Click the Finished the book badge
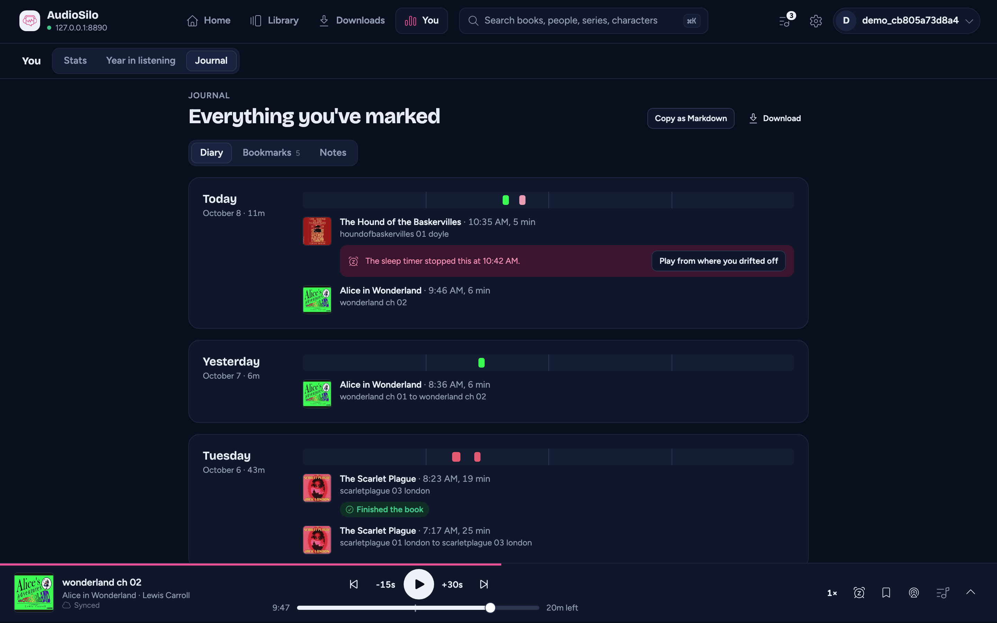The height and width of the screenshot is (623, 997). point(384,509)
